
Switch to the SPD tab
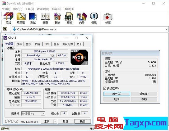47,44
